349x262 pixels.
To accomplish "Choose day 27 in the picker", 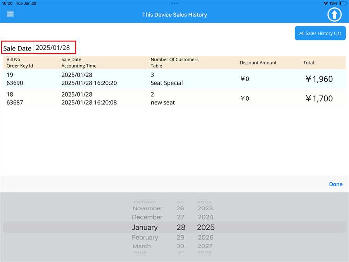I will 180,217.
